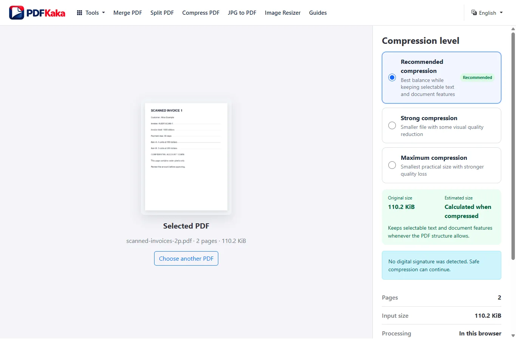
Task: Open the Image Resizer page
Action: 283,13
